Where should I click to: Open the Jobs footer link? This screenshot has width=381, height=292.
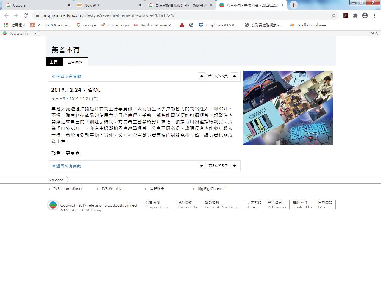254,205
